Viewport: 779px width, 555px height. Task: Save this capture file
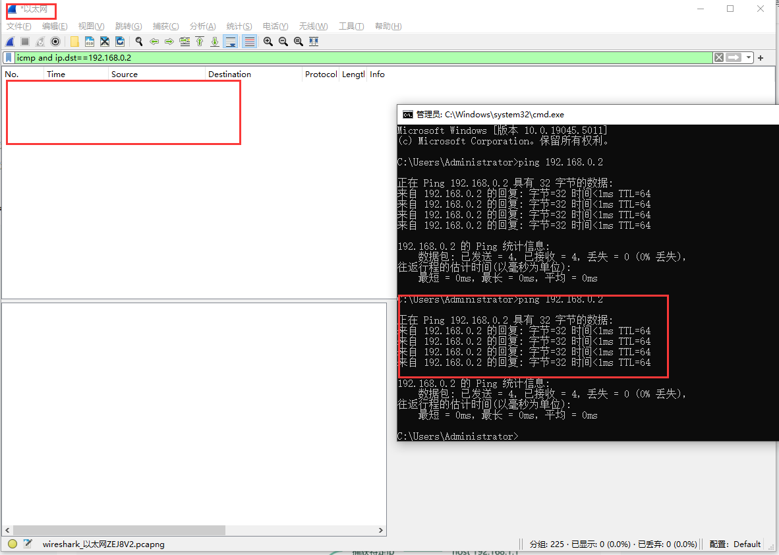point(90,42)
